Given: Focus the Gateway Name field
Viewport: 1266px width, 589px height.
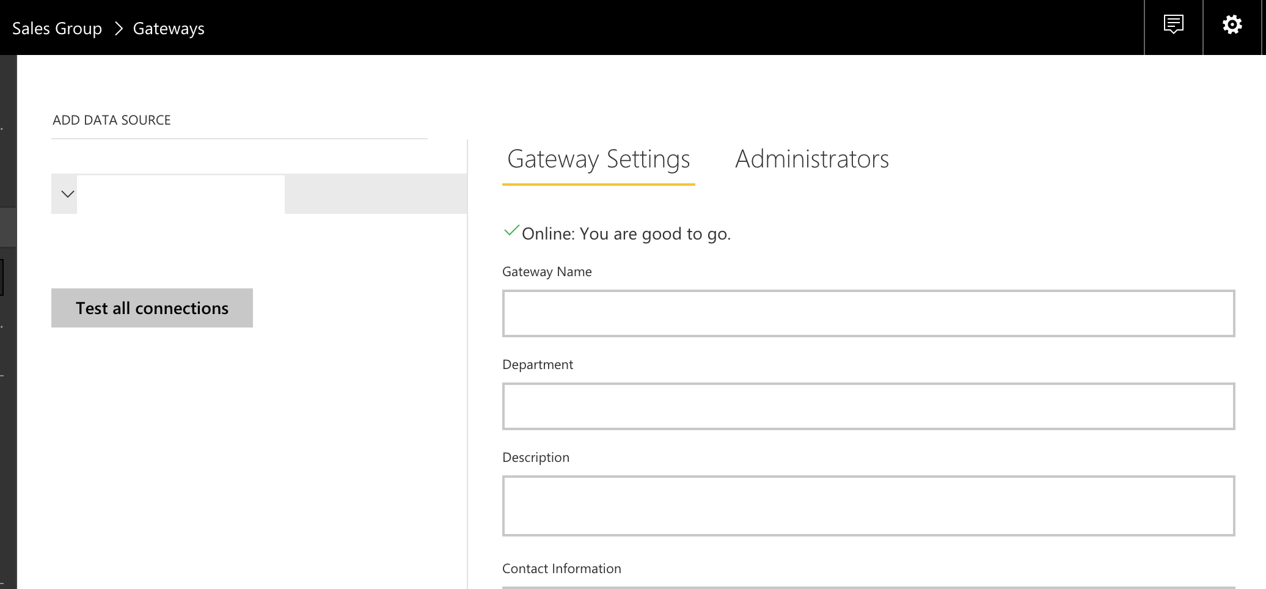Looking at the screenshot, I should tap(868, 313).
